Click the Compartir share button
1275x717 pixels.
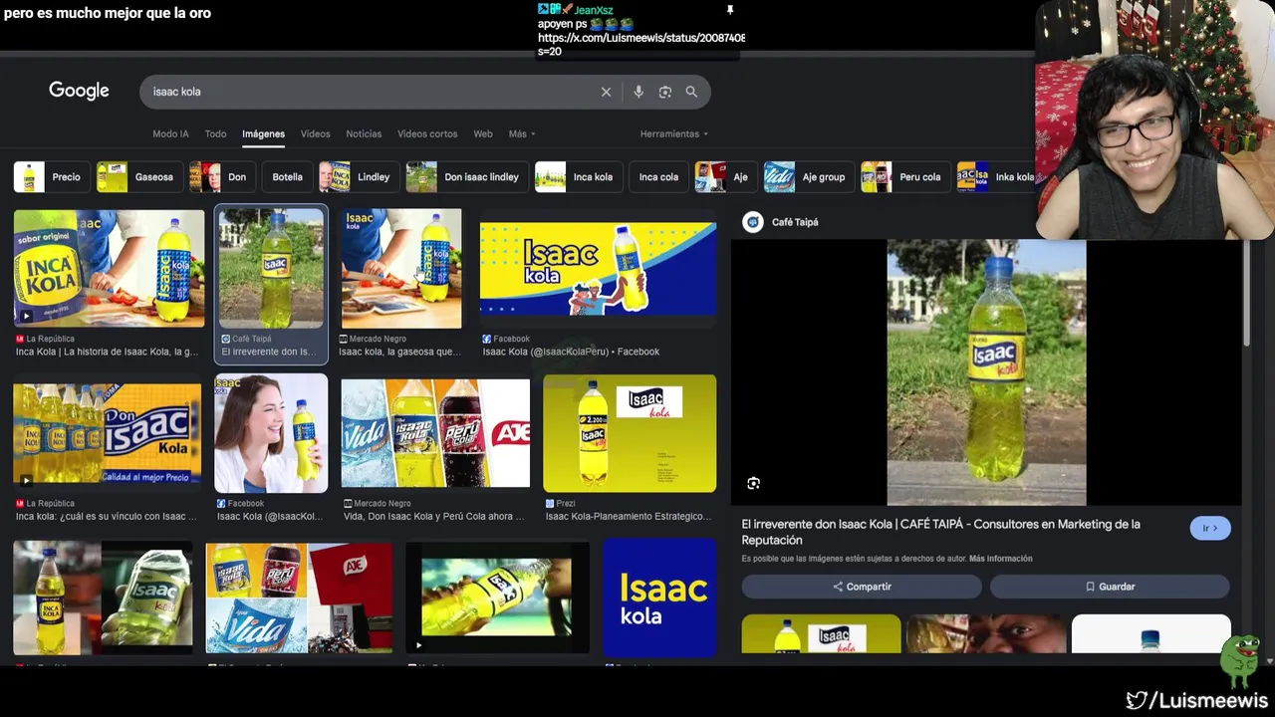tap(862, 587)
